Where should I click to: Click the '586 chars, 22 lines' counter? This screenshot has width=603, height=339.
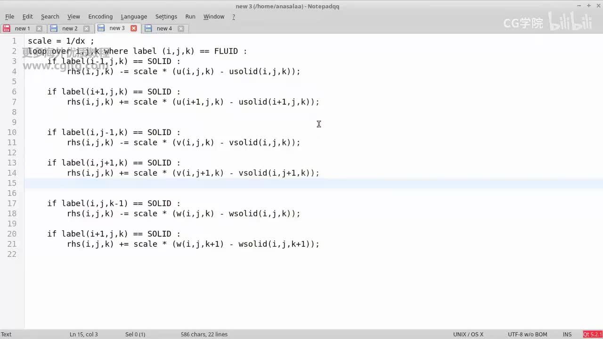204,334
